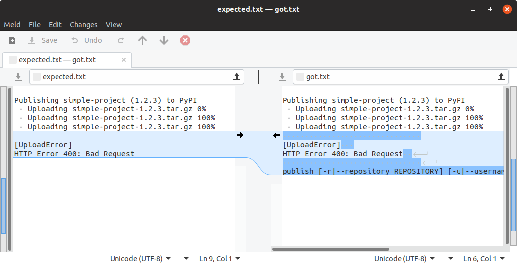Open the File menu
Image resolution: width=517 pixels, height=266 pixels.
[x=35, y=25]
